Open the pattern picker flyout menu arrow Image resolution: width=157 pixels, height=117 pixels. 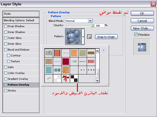[104, 50]
